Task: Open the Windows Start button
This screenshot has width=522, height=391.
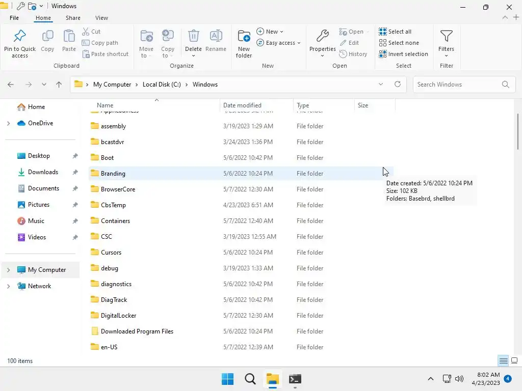Action: pos(228,379)
